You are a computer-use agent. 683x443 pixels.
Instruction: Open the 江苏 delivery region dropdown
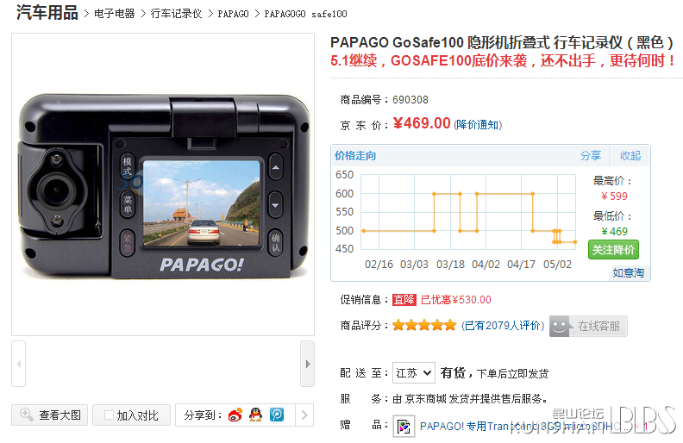413,373
